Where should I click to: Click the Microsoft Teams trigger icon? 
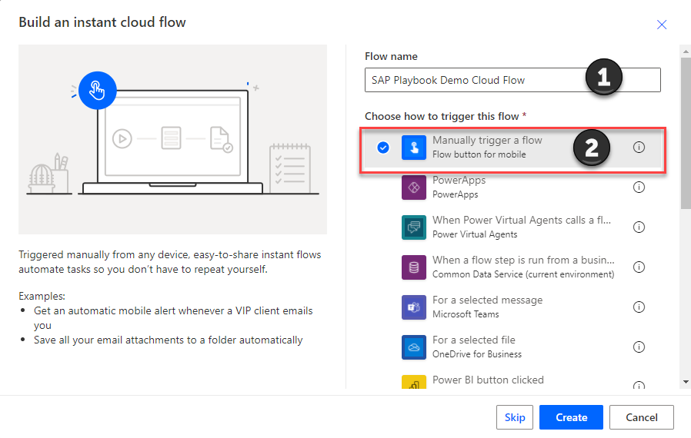pos(414,307)
